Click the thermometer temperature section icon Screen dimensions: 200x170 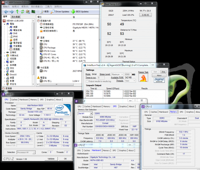(x=38, y=37)
